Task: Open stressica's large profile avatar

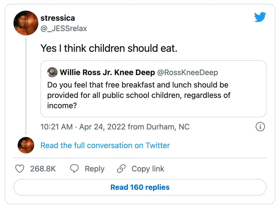Action: [x=26, y=23]
